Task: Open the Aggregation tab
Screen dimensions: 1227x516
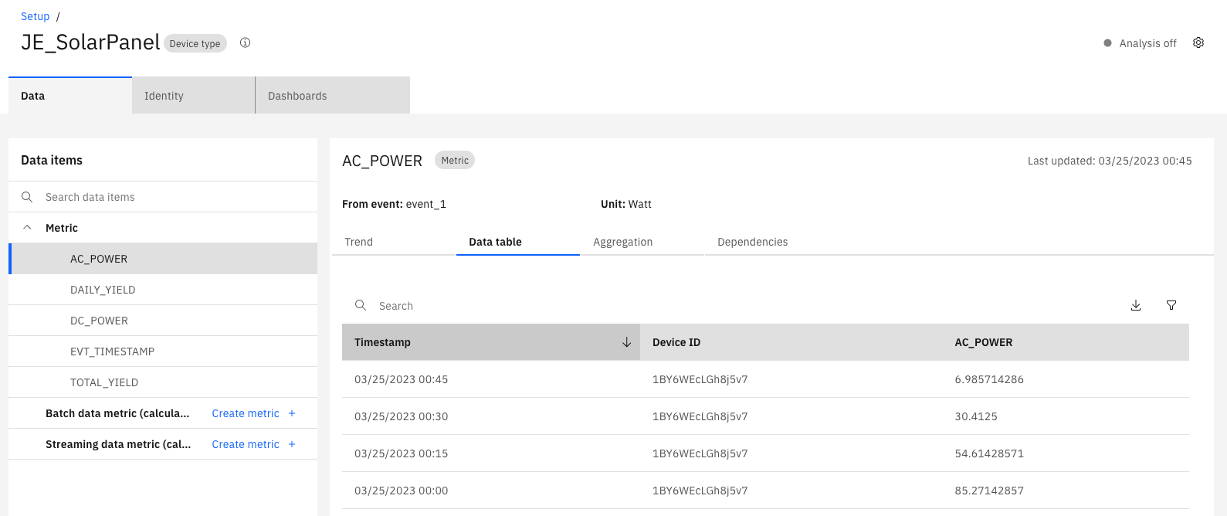Action: click(642, 242)
